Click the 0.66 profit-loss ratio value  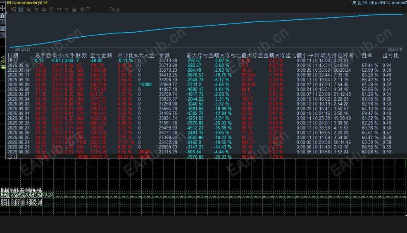coord(387,99)
